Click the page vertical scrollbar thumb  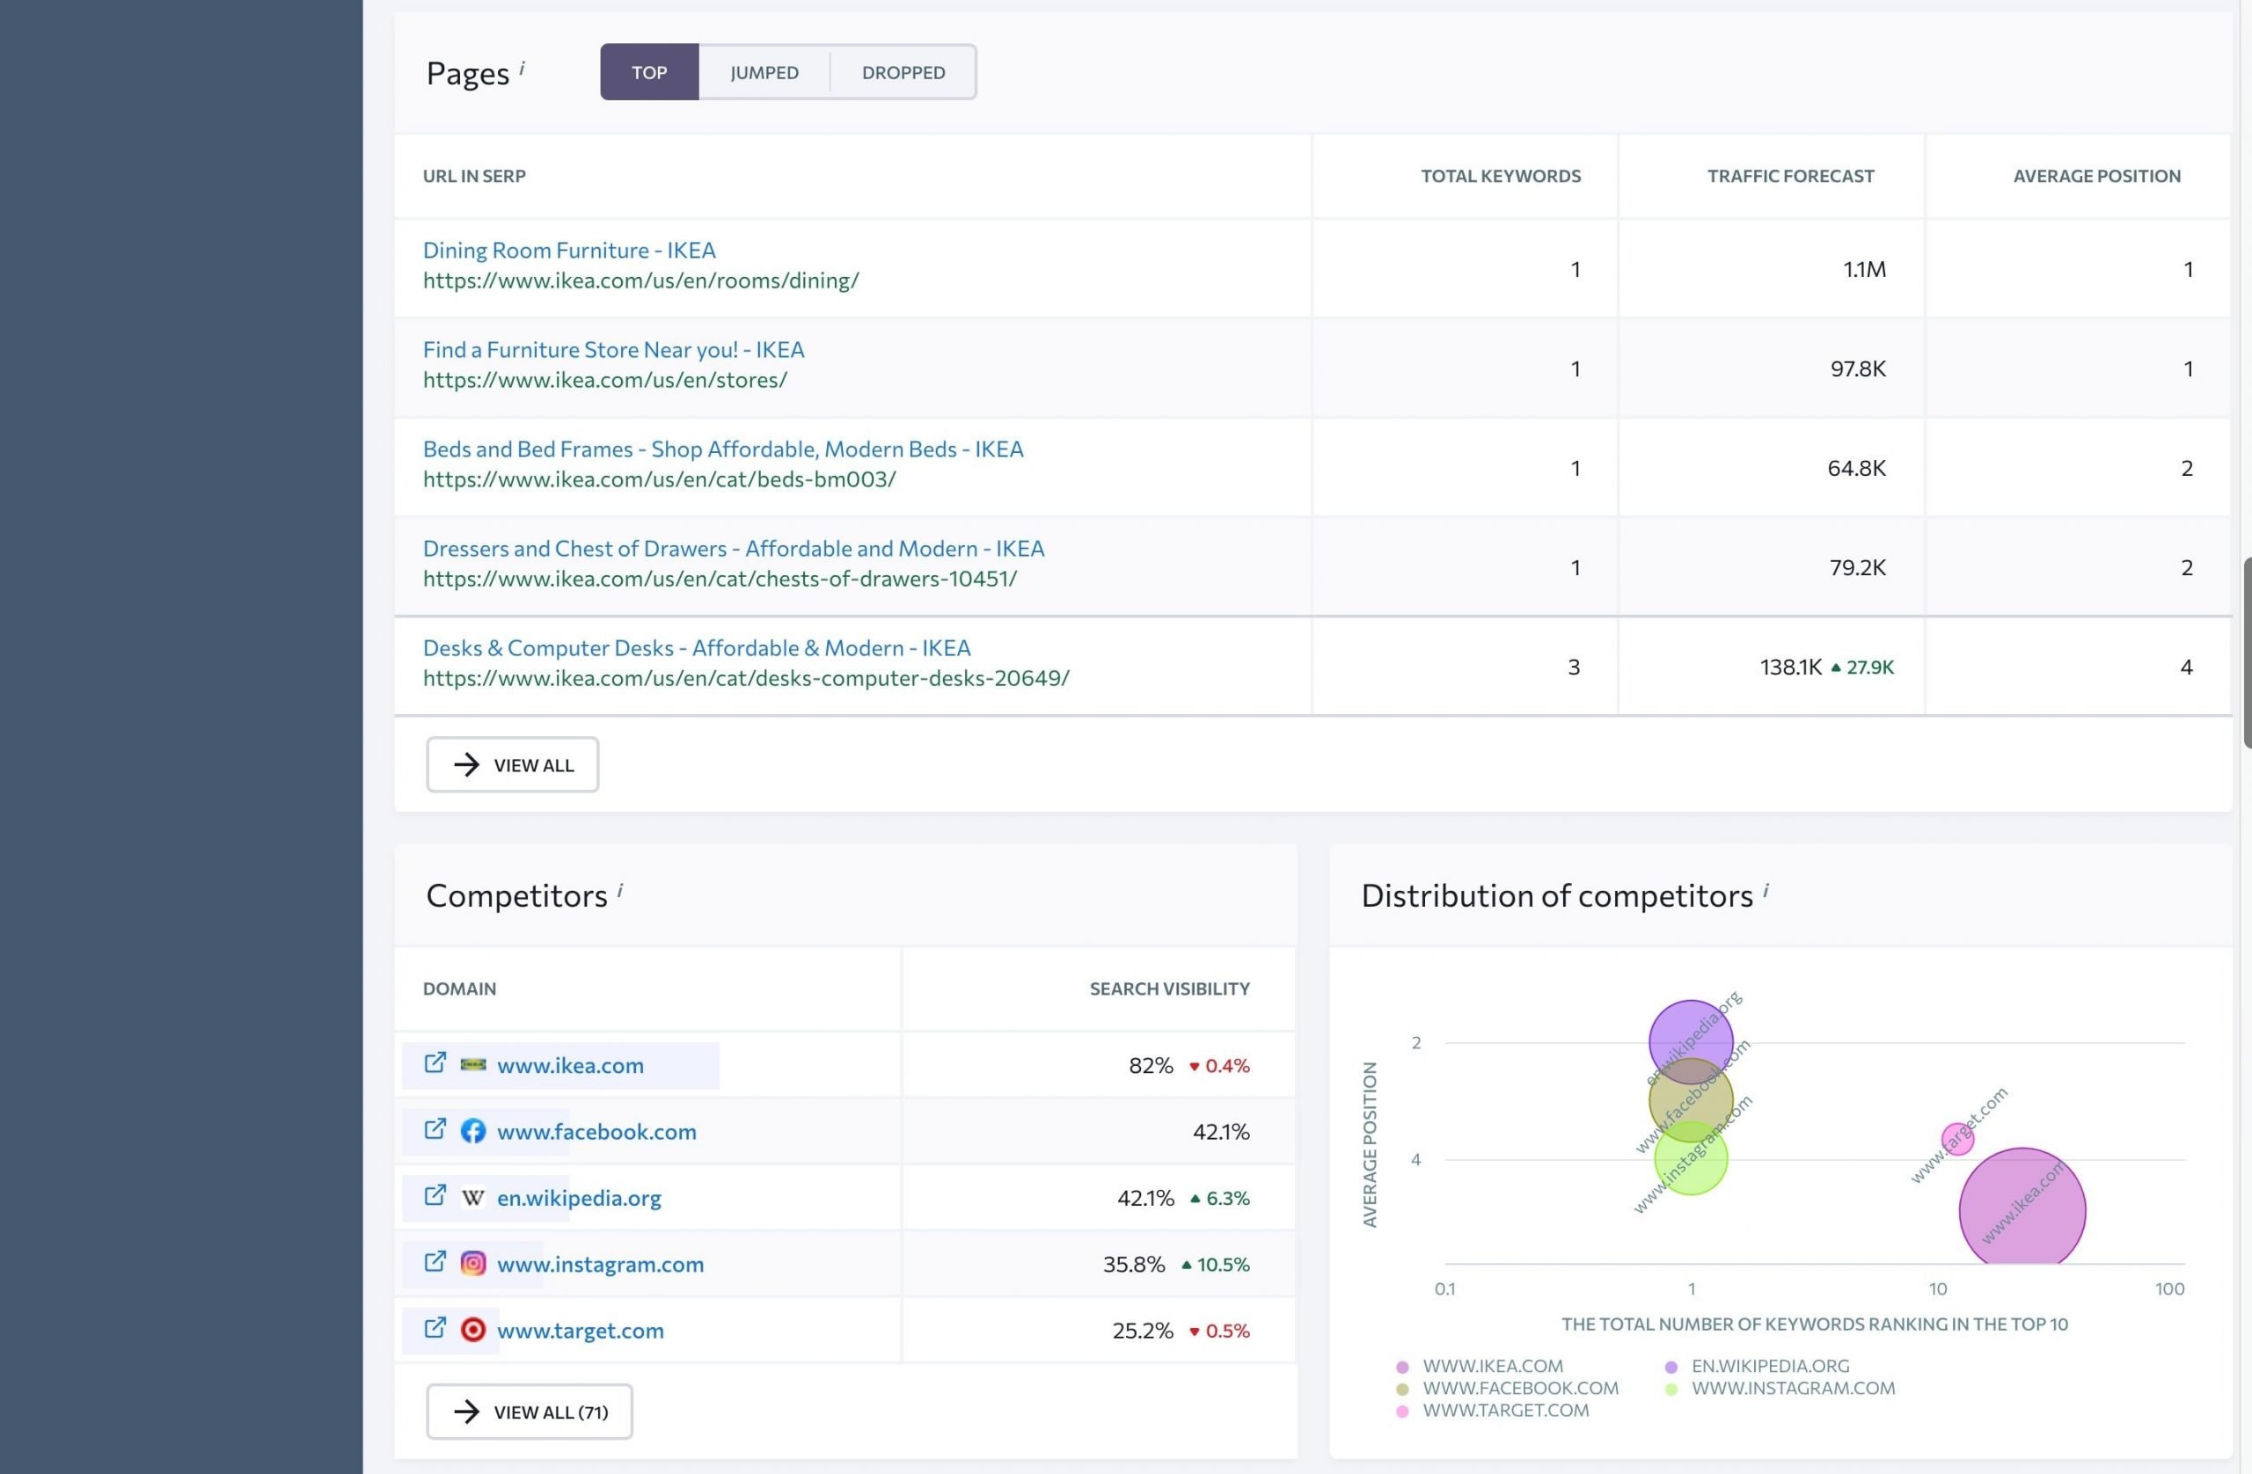click(2248, 653)
